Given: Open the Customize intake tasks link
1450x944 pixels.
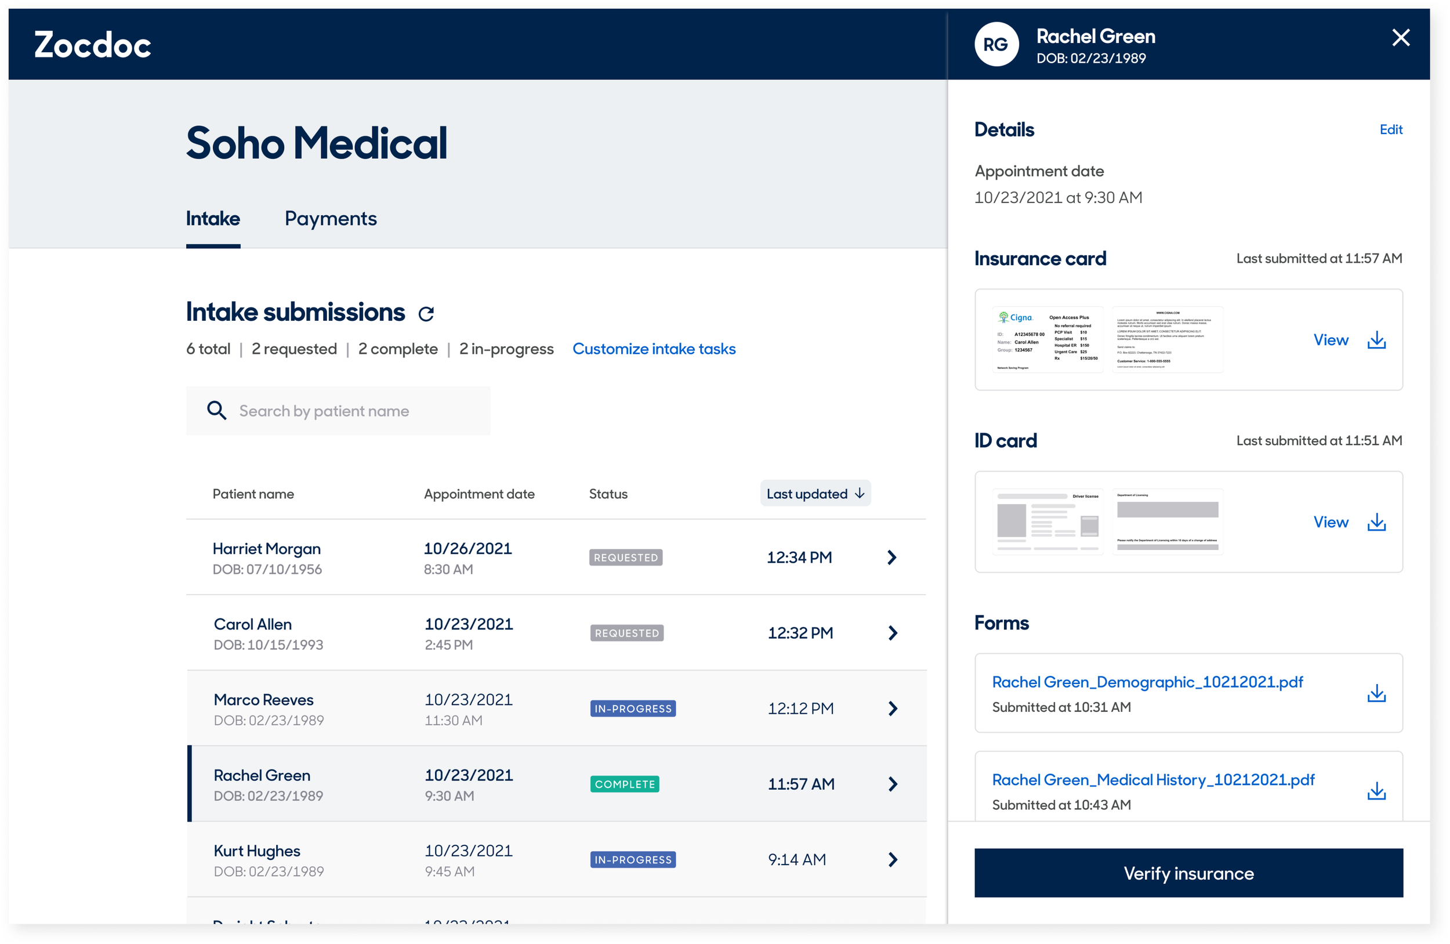Looking at the screenshot, I should [x=654, y=349].
